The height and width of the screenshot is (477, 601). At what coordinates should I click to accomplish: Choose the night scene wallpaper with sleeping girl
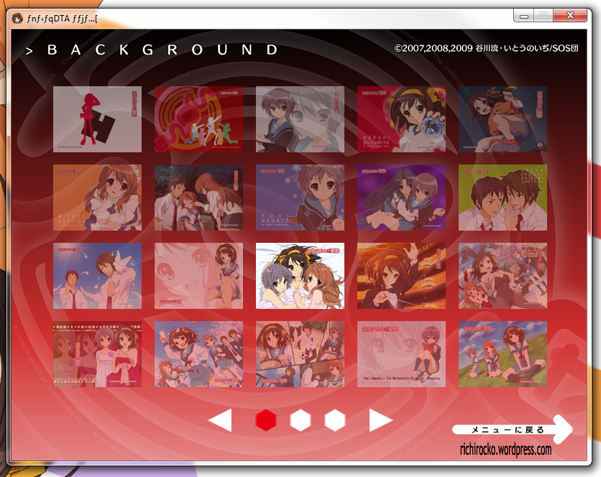tap(198, 198)
